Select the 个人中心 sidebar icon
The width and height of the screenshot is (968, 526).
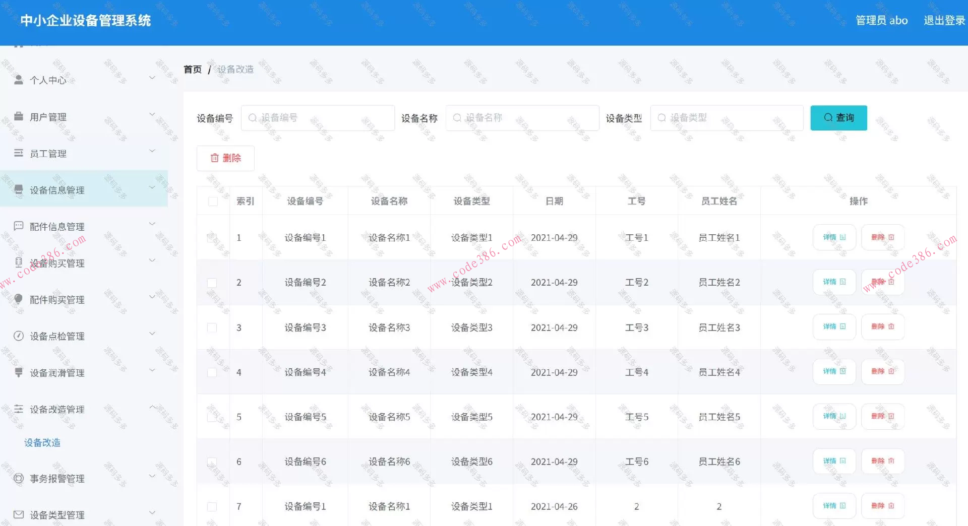(x=19, y=79)
